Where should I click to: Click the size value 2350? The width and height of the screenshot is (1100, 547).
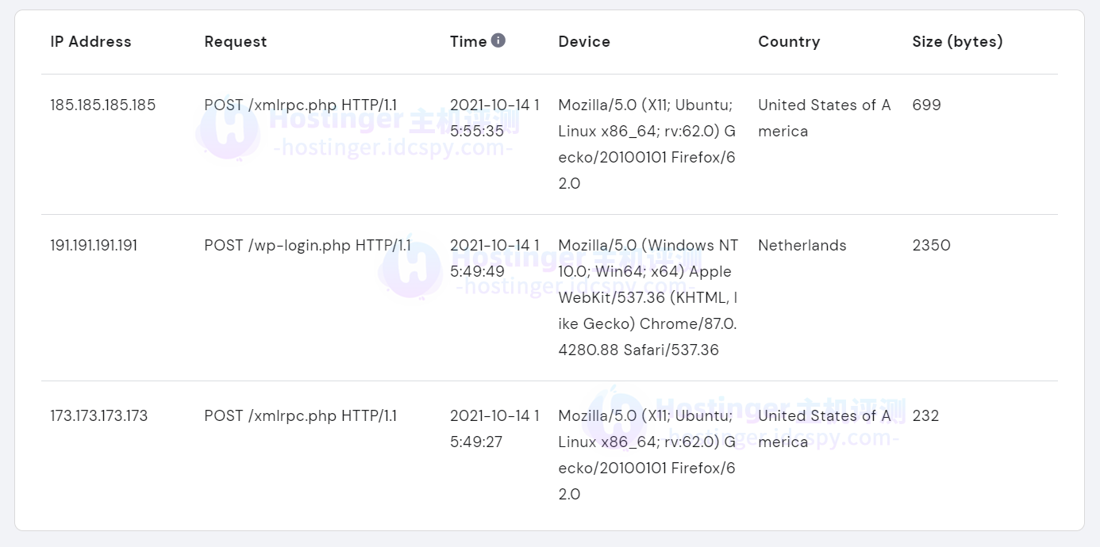[931, 246]
